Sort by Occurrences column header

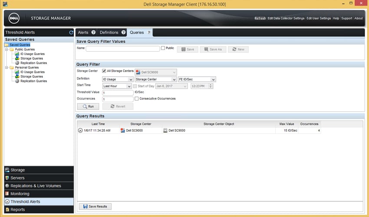[x=309, y=124]
